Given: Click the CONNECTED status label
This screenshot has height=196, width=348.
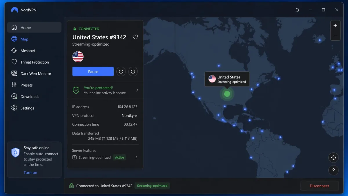Looking at the screenshot, I should coord(89,29).
